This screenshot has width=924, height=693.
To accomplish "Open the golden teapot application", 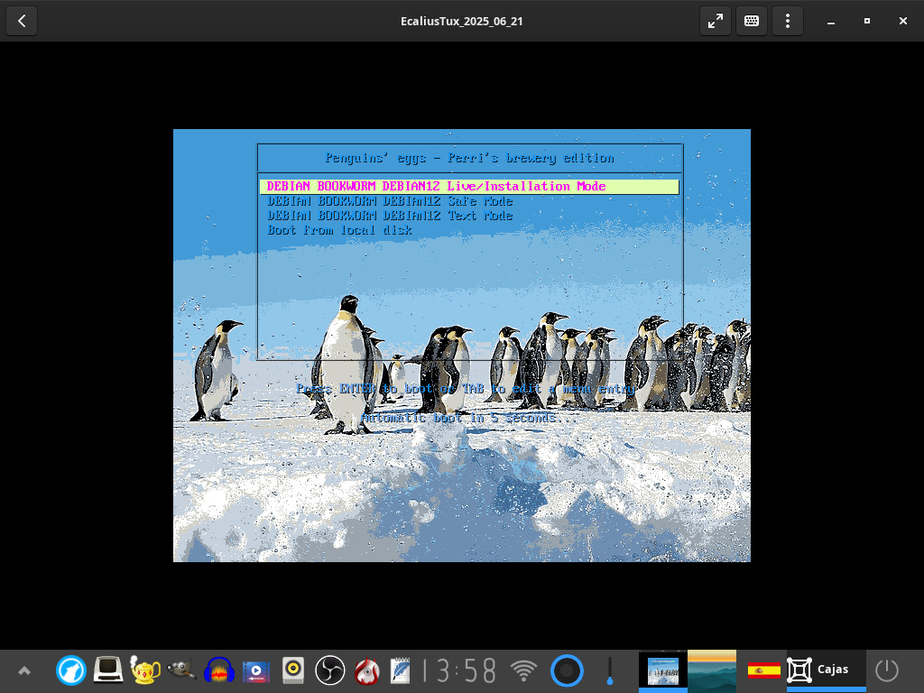I will (145, 670).
